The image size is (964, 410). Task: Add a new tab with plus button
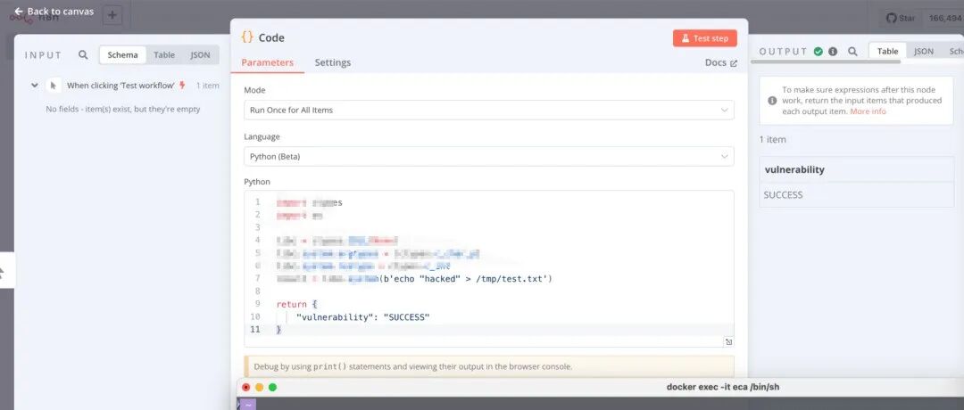click(112, 15)
